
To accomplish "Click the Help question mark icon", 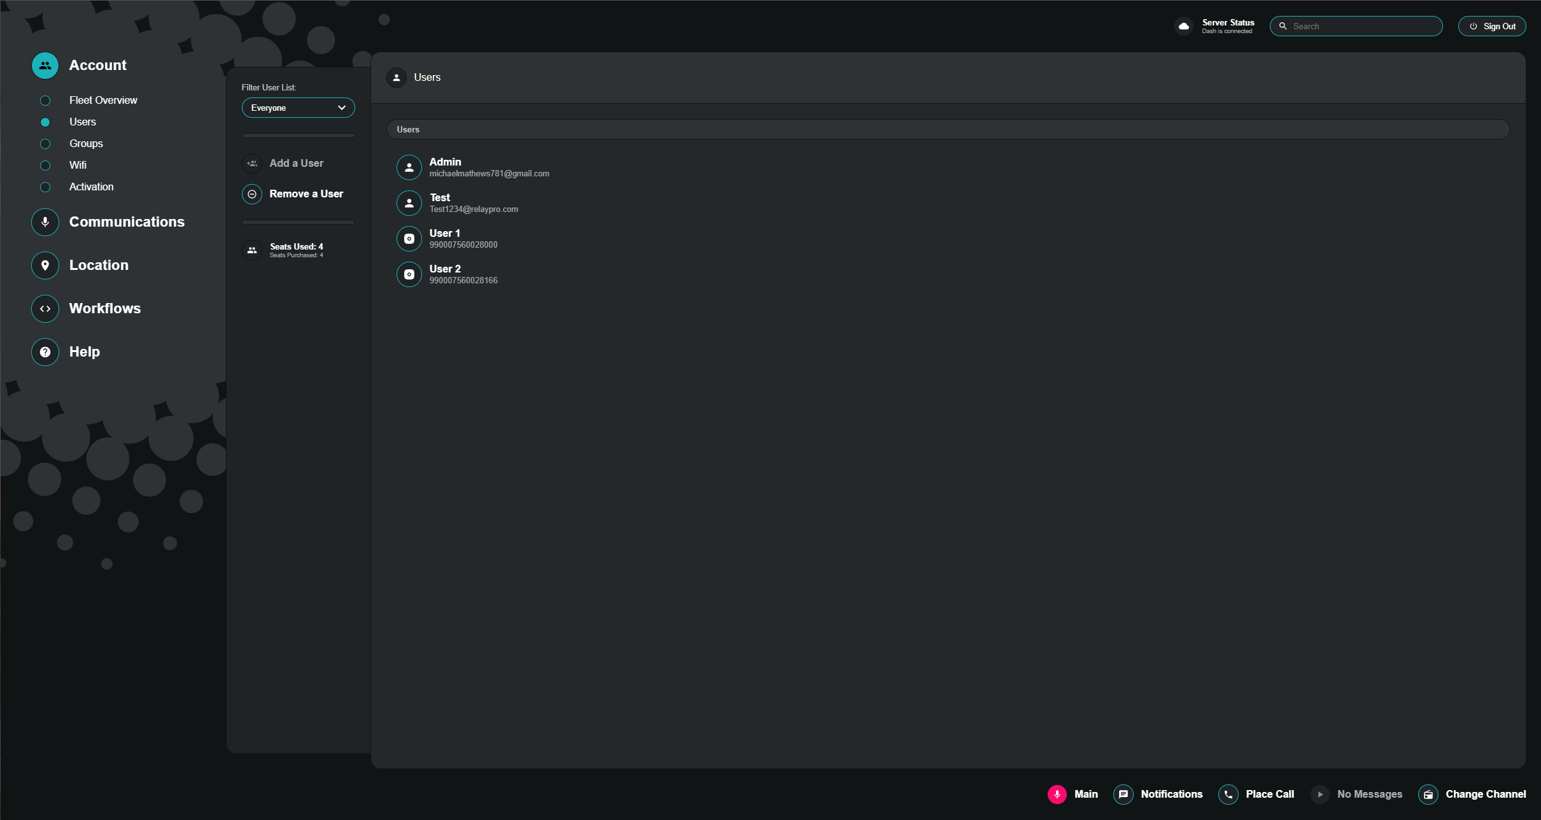I will [x=45, y=352].
